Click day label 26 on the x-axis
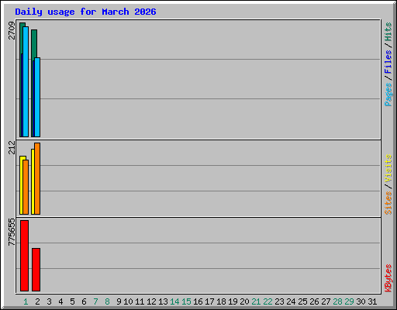This screenshot has width=397, height=310. tap(314, 301)
